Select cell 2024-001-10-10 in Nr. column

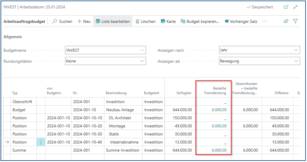(88, 118)
